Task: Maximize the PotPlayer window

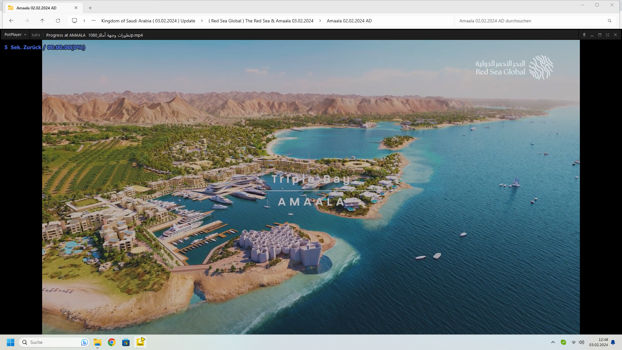Action: pos(600,35)
